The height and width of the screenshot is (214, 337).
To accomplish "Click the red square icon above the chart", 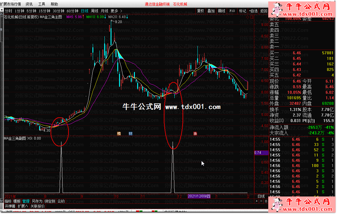I will [x=252, y=17].
